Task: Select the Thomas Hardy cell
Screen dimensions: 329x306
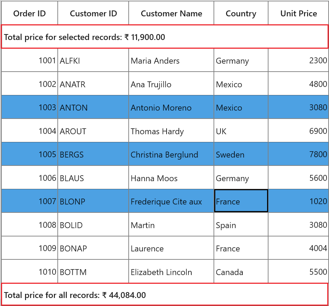Action: 171,131
